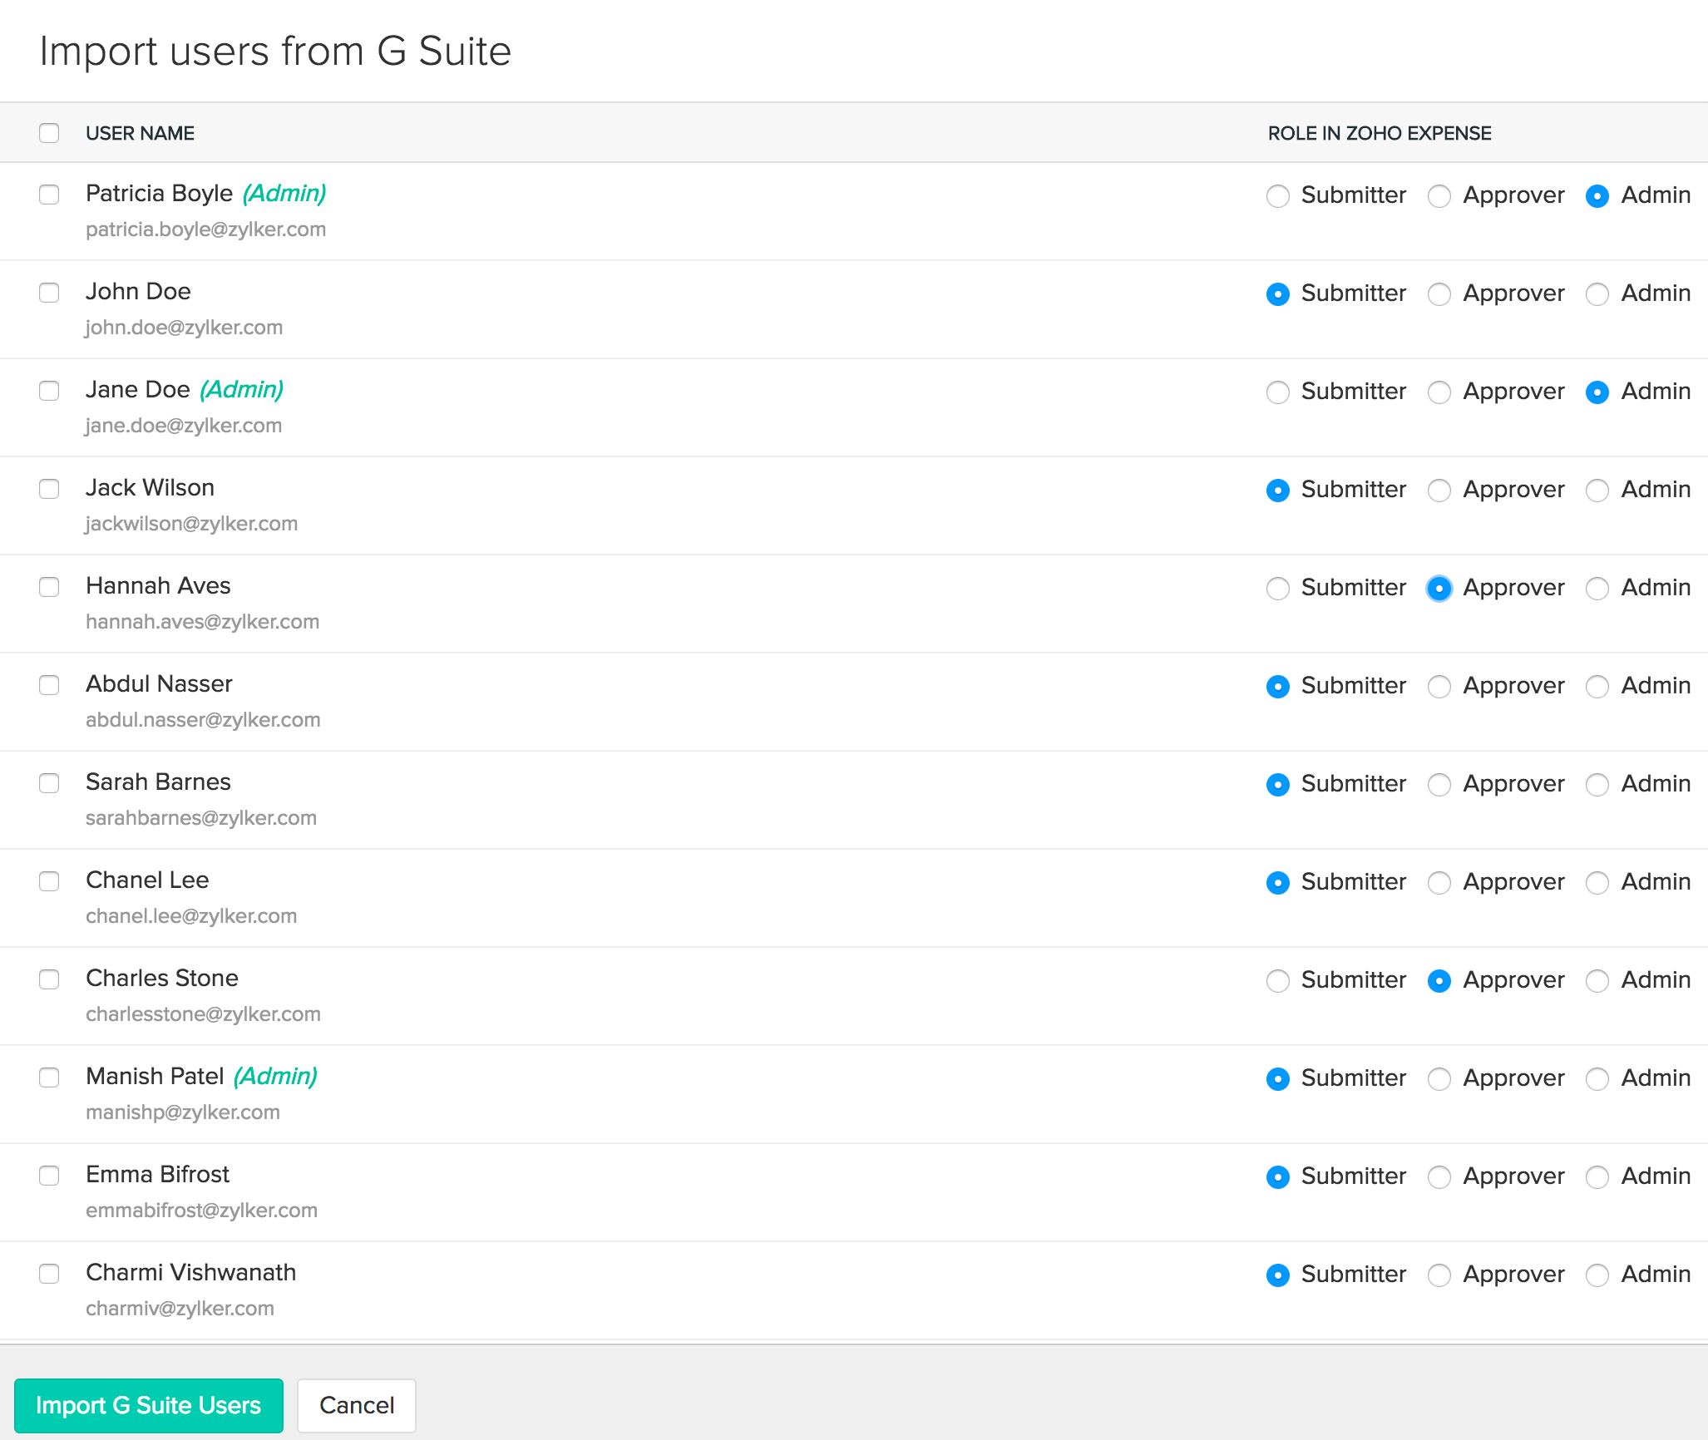Make Hannah Aves an Admin
Screen dimensions: 1708x1440
click(1597, 589)
